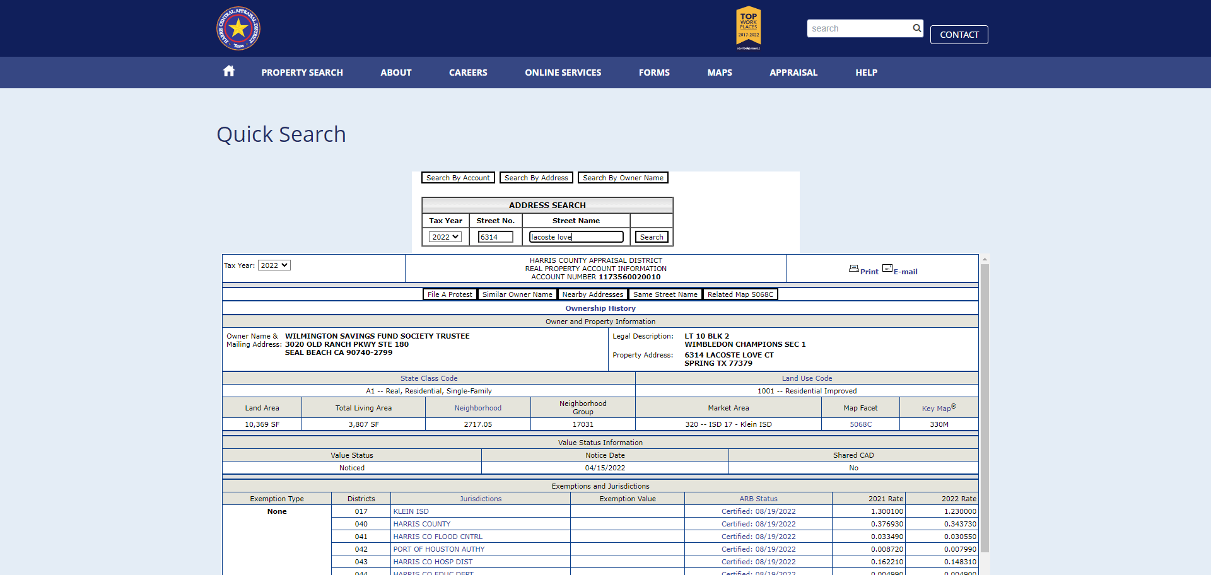Open the Online Services menu
Screen dimensions: 1211x575
tap(563, 73)
